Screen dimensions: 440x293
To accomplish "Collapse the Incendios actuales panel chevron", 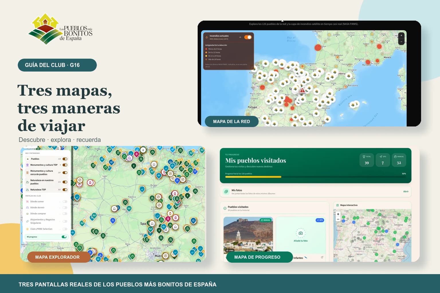I will click(x=240, y=37).
